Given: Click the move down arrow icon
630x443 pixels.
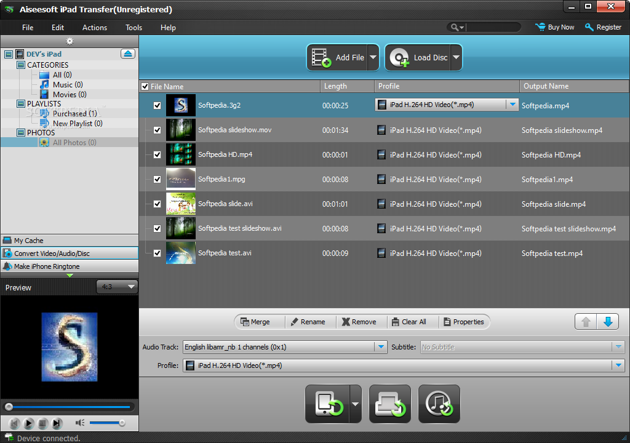Looking at the screenshot, I should 608,322.
